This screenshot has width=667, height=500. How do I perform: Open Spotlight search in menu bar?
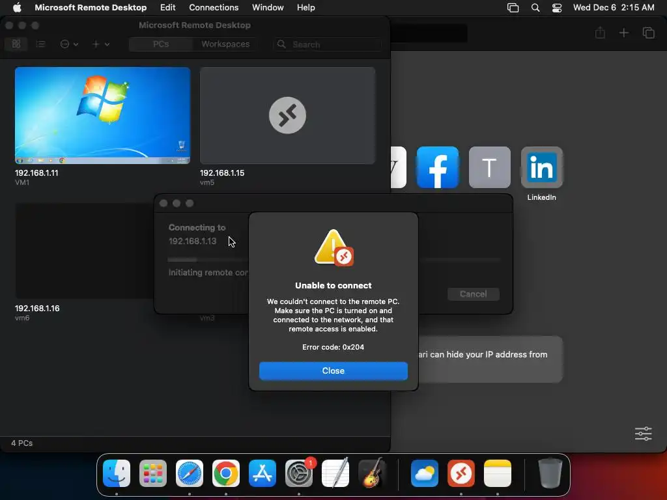click(535, 8)
